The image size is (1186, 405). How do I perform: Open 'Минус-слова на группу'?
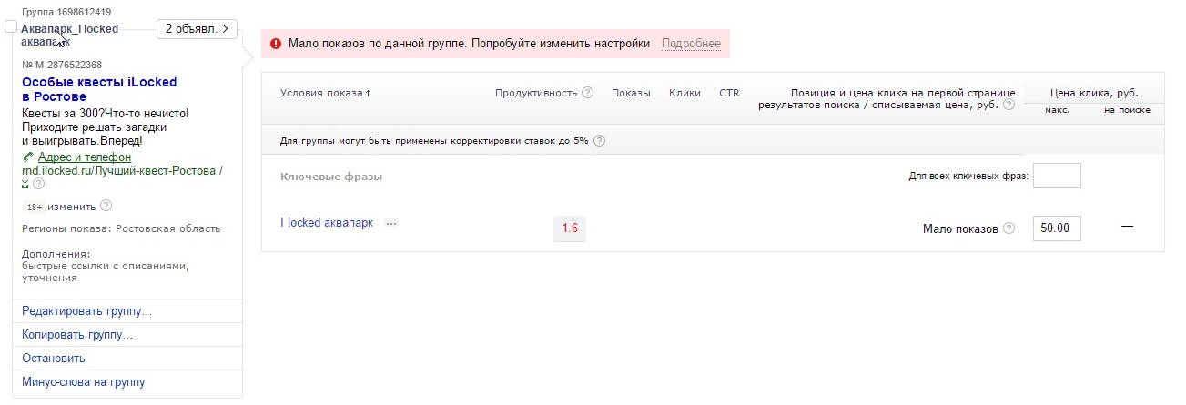click(84, 382)
